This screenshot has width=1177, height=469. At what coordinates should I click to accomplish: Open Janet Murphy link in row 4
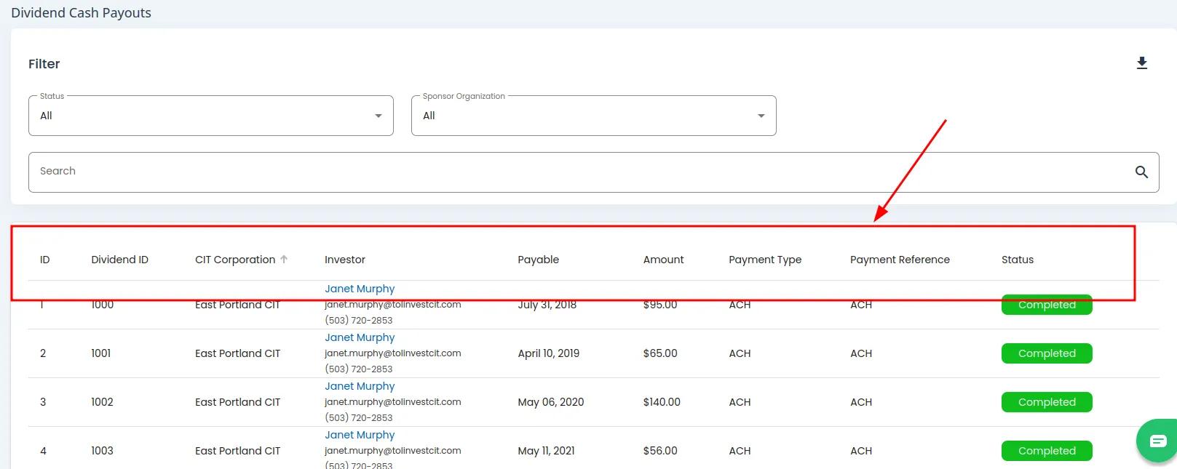360,435
